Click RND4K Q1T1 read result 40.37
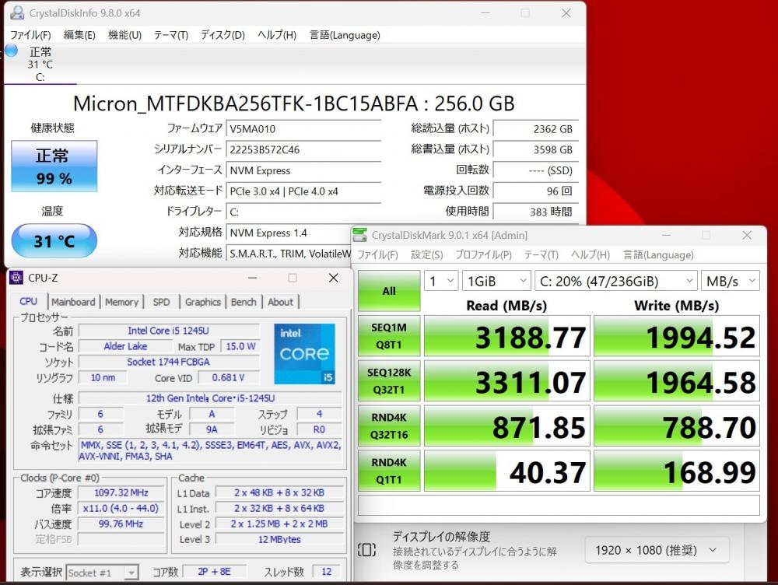Viewport: 778px width, 585px height. pyautogui.click(x=506, y=471)
